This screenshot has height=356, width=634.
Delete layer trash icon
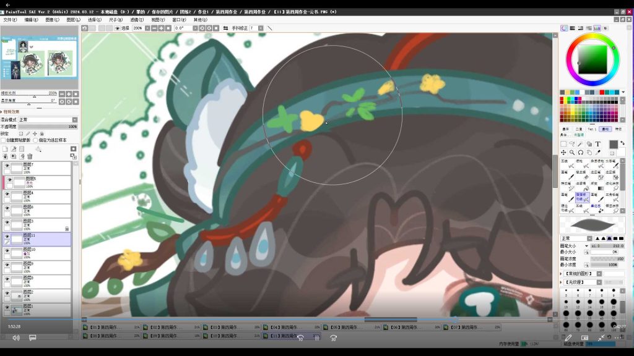click(30, 156)
